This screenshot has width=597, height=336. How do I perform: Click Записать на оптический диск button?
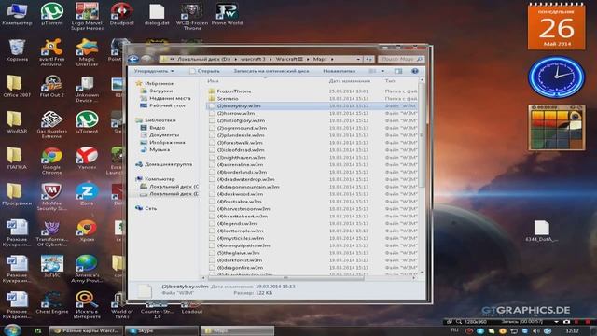pos(271,71)
